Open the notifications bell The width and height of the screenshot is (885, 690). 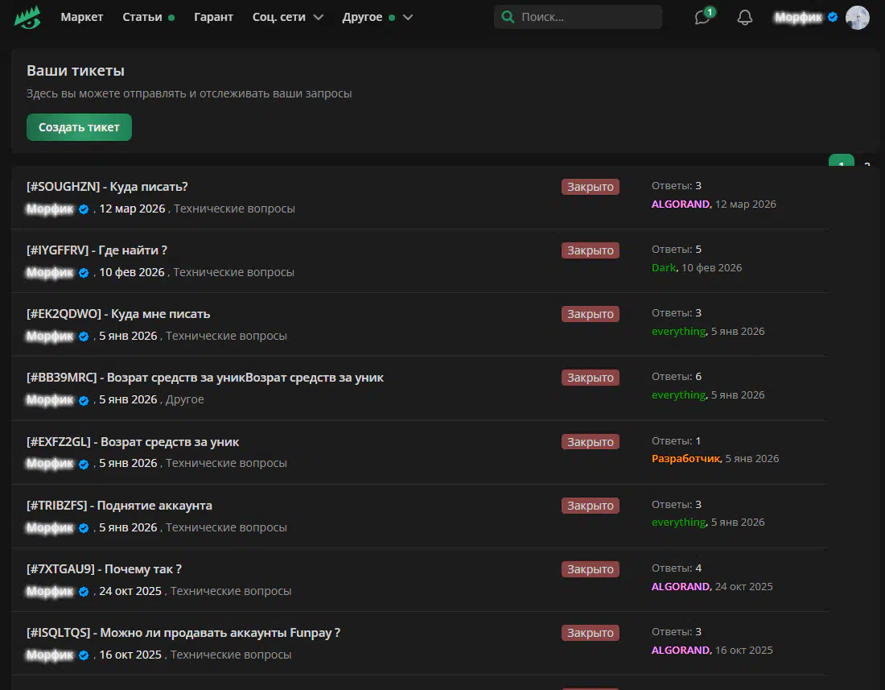(745, 18)
